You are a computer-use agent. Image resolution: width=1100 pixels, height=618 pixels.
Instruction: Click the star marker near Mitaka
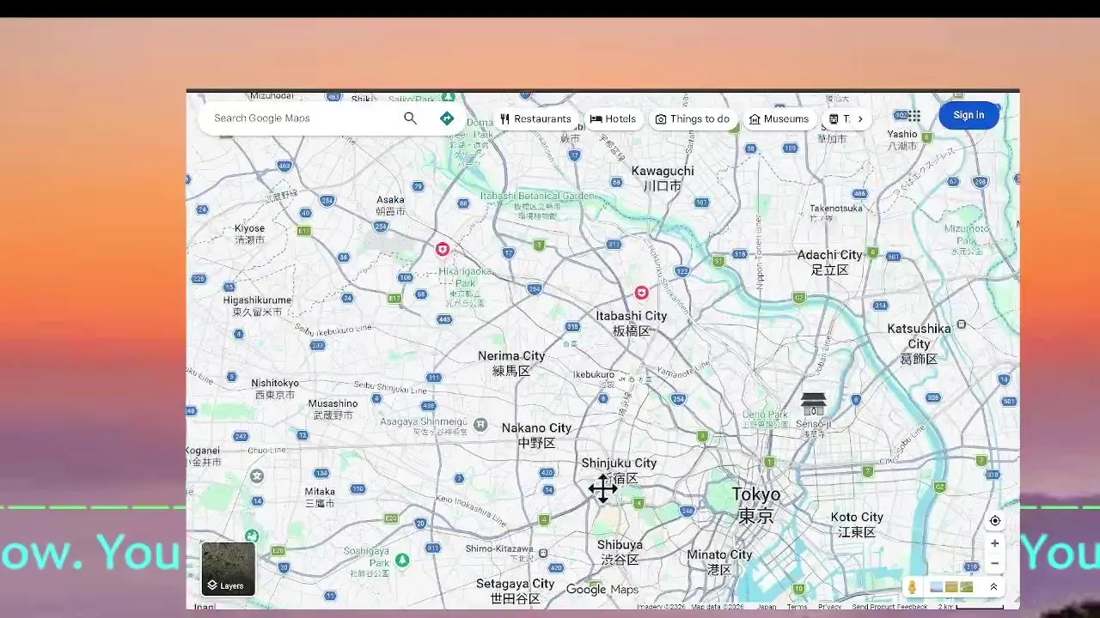coord(257,476)
